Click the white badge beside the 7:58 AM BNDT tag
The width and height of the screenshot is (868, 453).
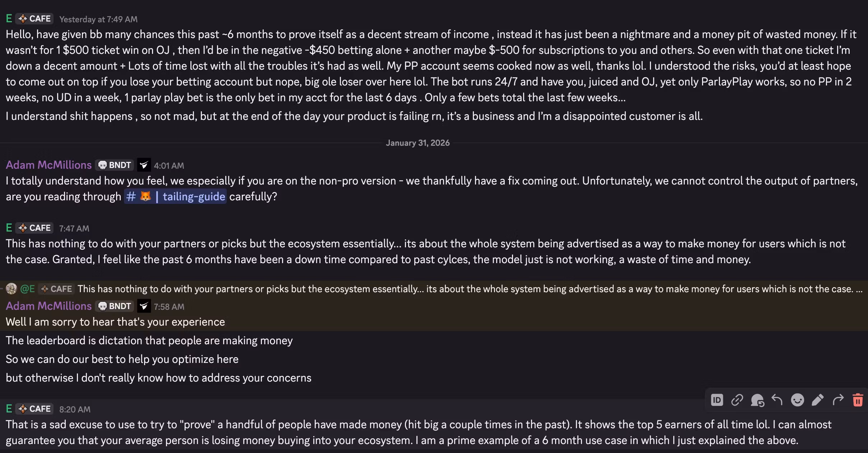point(144,306)
